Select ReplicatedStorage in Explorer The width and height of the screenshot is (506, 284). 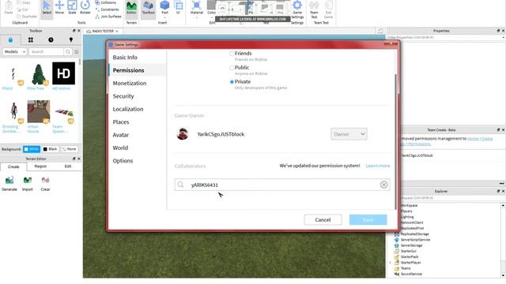click(x=414, y=234)
